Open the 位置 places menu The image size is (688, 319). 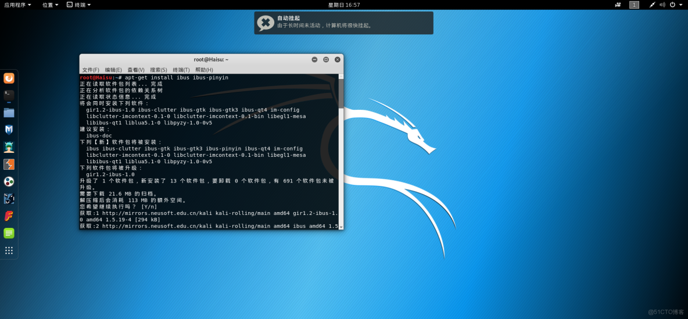click(x=51, y=5)
